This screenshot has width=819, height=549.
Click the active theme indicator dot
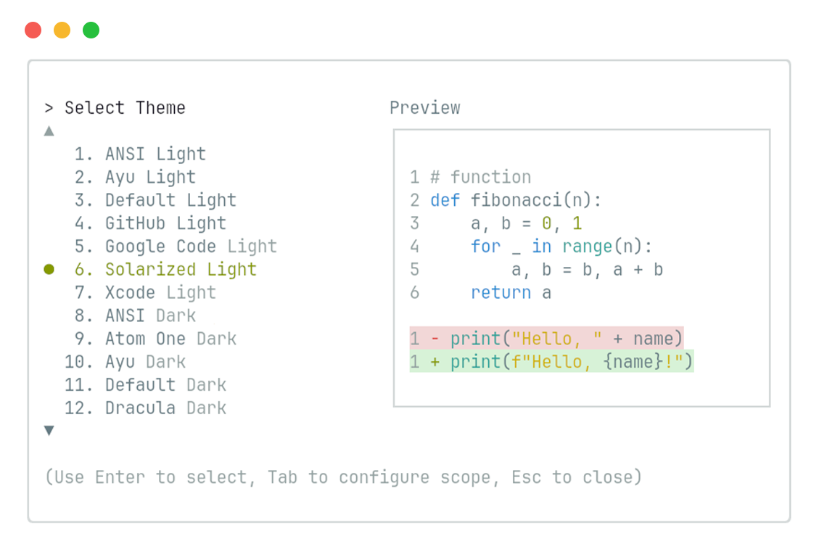pos(49,269)
